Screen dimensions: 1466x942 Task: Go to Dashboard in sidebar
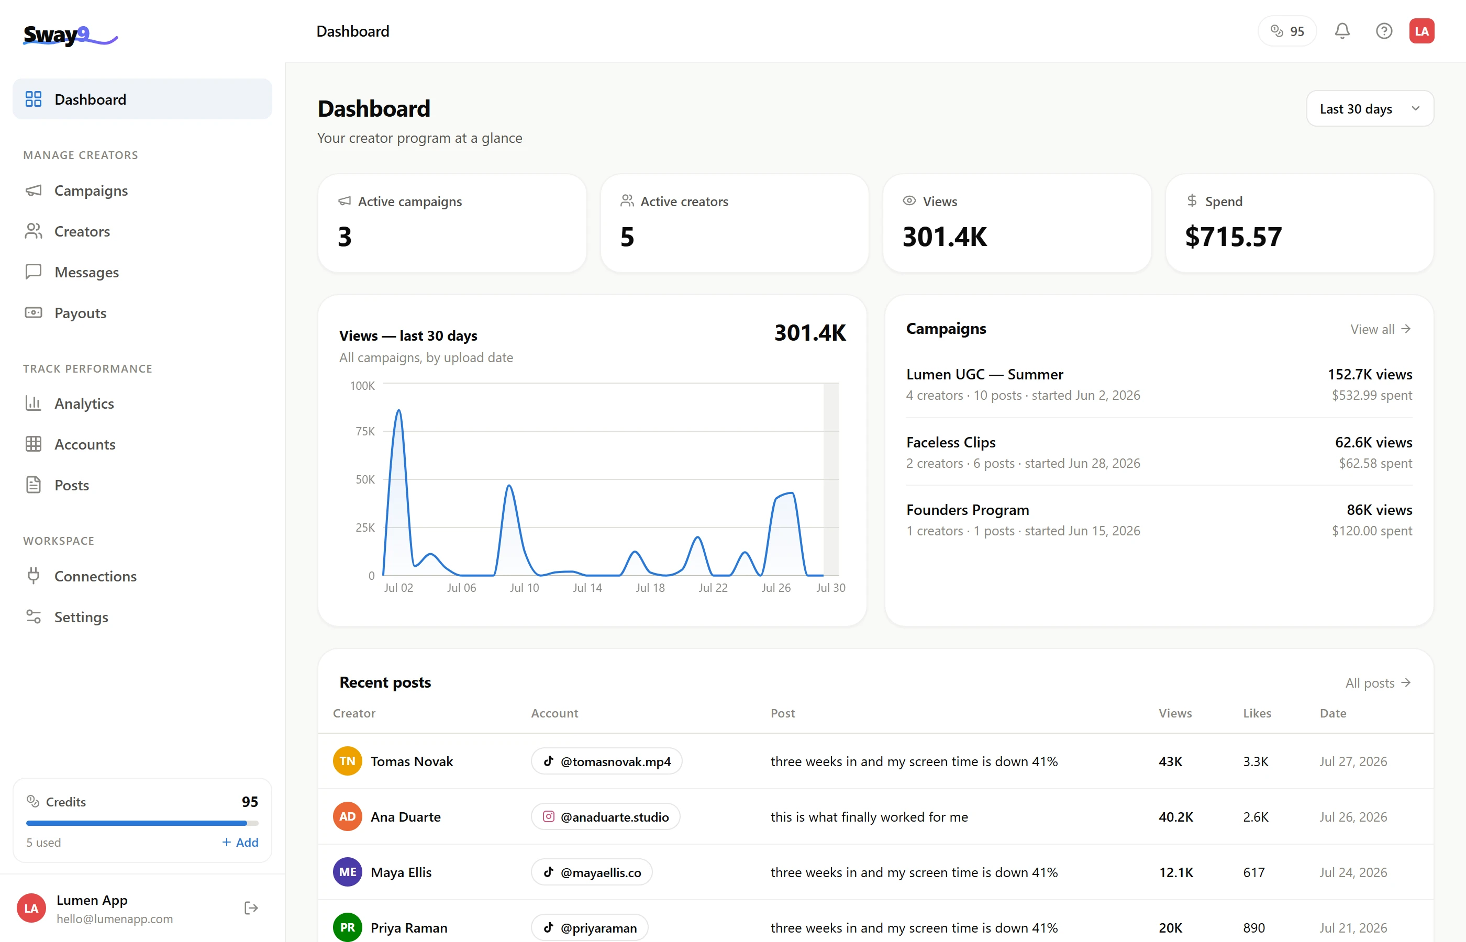pos(142,99)
